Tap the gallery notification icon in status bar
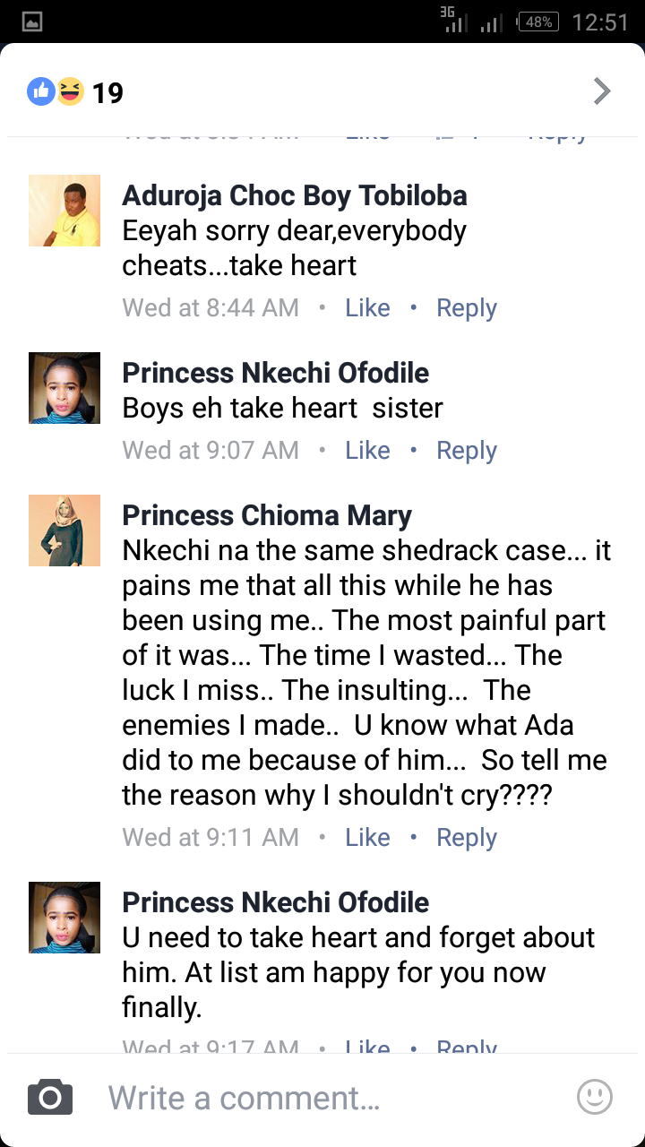 [32, 22]
